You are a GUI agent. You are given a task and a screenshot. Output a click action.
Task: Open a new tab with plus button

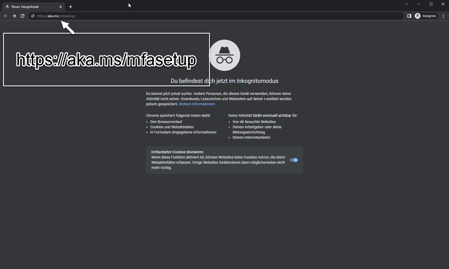pos(71,7)
